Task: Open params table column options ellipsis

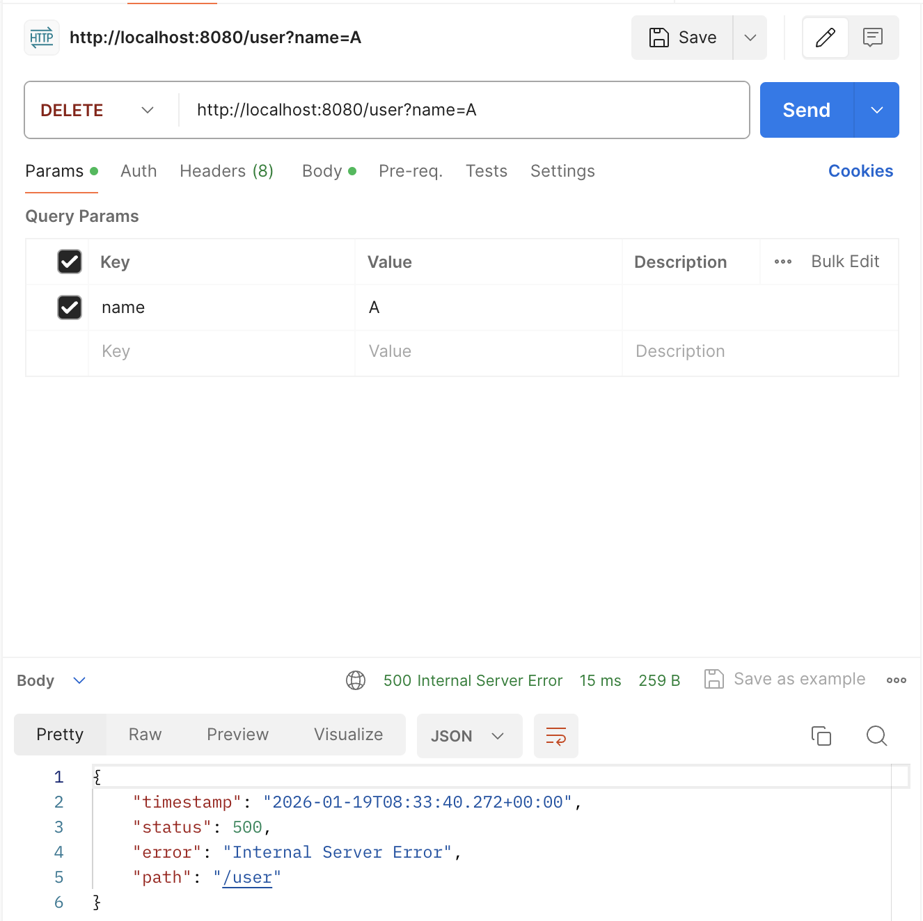Action: (x=783, y=262)
